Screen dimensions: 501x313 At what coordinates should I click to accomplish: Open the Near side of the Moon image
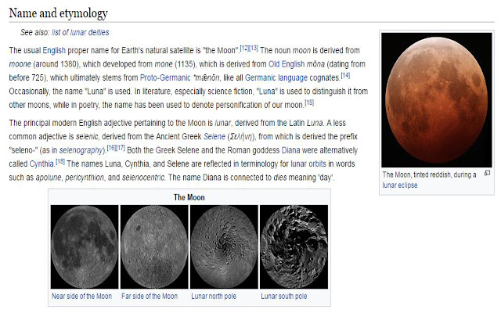pyautogui.click(x=85, y=246)
